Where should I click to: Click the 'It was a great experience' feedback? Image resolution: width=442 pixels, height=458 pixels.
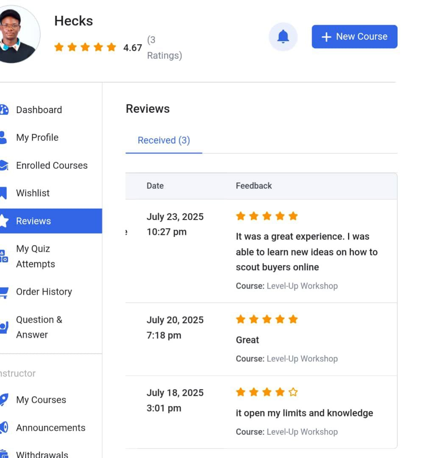(x=306, y=252)
